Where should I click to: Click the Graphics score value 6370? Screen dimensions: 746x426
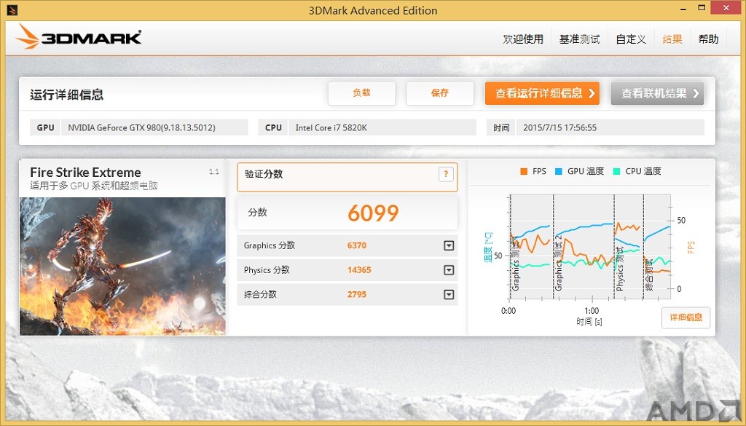[357, 246]
